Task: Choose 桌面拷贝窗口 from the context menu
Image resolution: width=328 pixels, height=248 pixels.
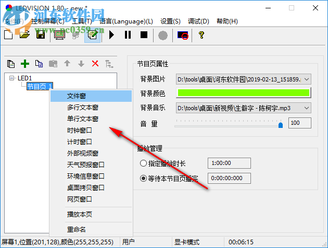Action: (x=91, y=187)
